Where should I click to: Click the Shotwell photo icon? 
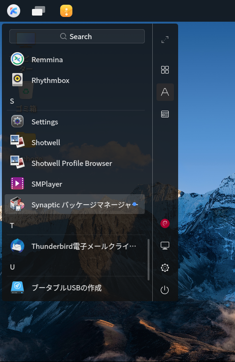(17, 142)
